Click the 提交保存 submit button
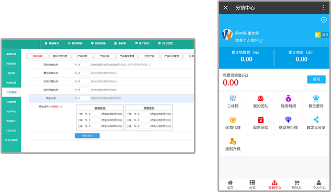 87,136
